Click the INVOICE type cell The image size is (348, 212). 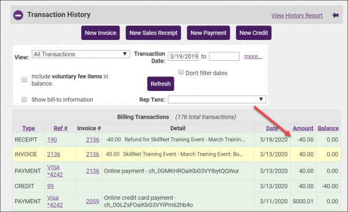(x=26, y=154)
